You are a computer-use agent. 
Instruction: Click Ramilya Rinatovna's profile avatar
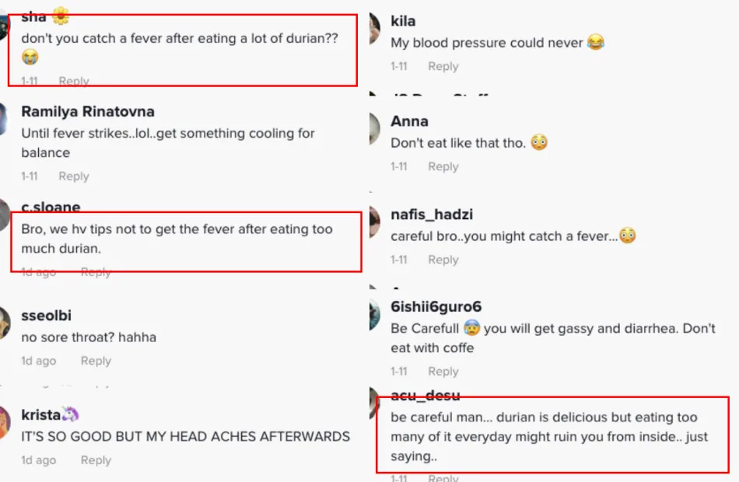pos(2,118)
